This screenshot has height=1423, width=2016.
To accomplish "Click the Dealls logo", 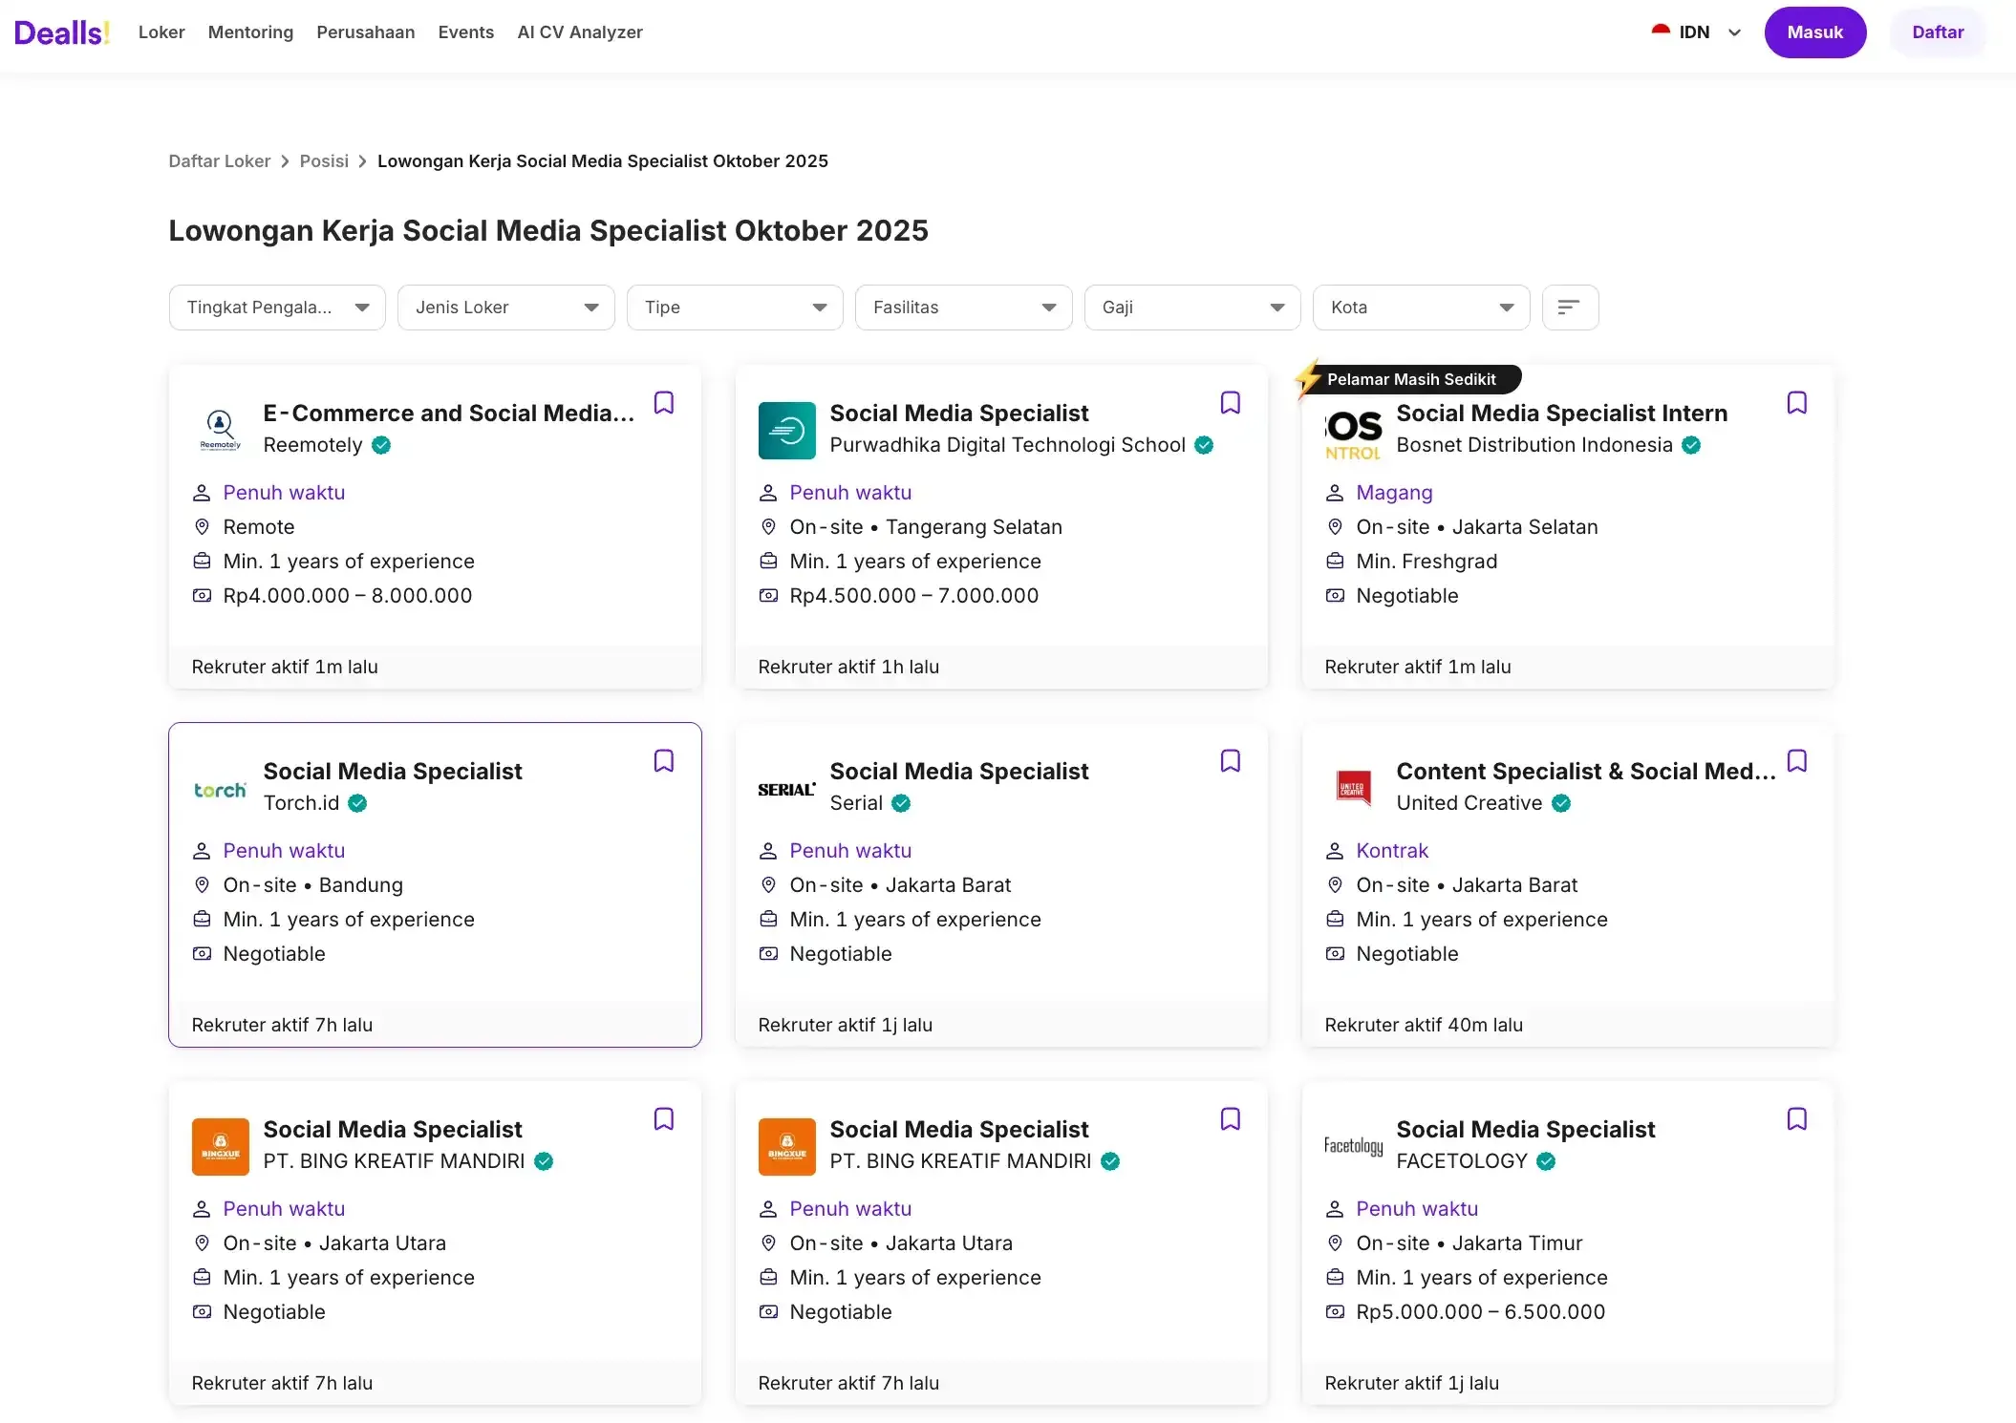I will click(x=62, y=32).
